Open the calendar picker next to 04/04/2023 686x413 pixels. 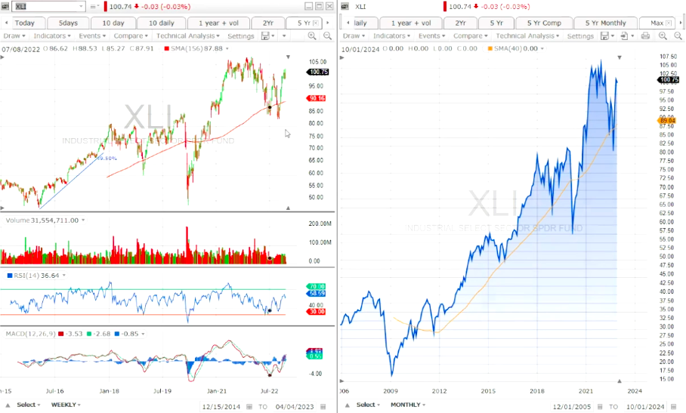323,406
